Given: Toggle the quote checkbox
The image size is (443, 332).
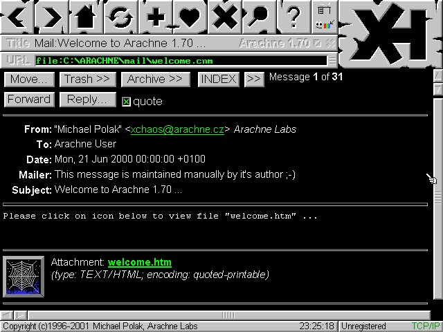Looking at the screenshot, I should click(x=126, y=102).
